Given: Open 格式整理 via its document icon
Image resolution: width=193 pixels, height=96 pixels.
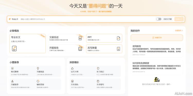Looking at the screenshot, I should (12, 68).
